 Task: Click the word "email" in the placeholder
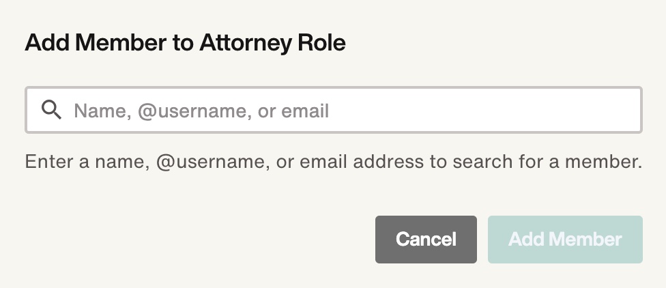click(306, 111)
